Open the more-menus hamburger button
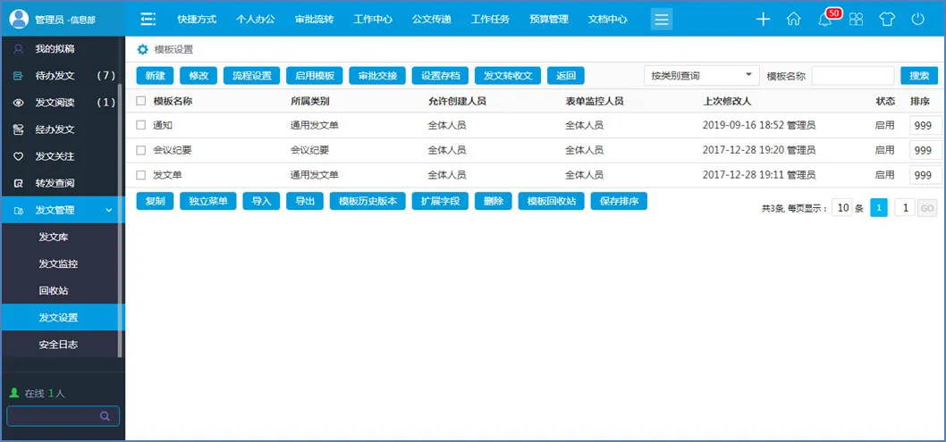This screenshot has height=442, width=946. click(662, 19)
